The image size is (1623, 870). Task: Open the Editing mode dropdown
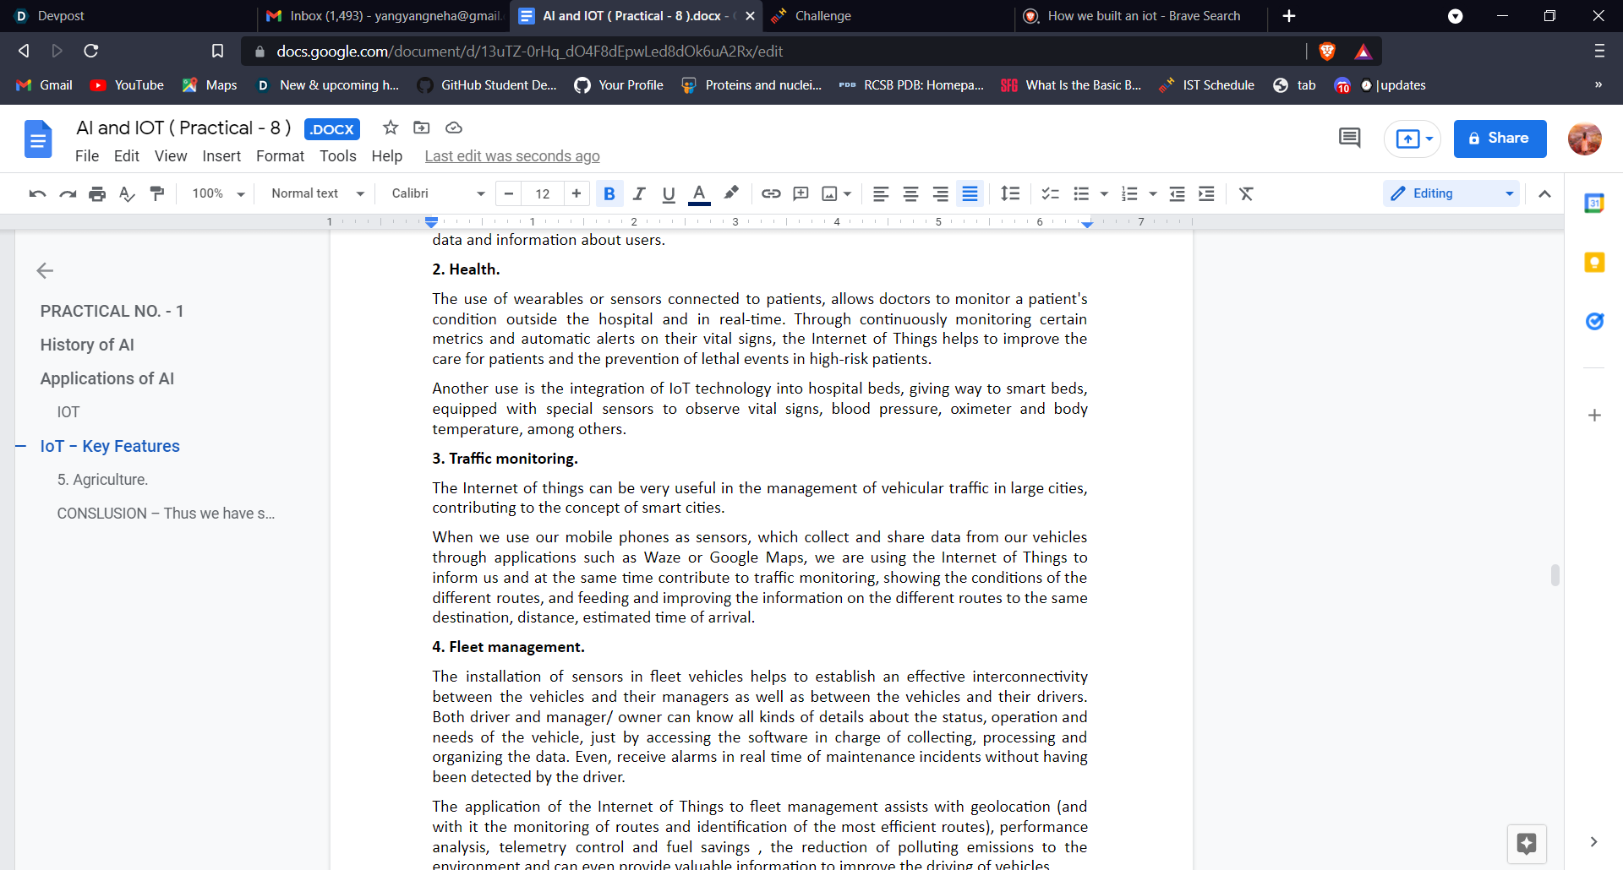(x=1451, y=193)
